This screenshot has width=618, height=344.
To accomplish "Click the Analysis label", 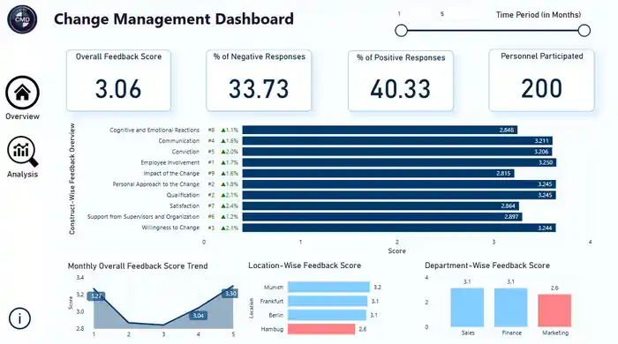I will click(22, 175).
